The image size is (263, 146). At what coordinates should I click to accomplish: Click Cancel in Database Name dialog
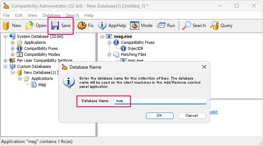pyautogui.click(x=192, y=116)
